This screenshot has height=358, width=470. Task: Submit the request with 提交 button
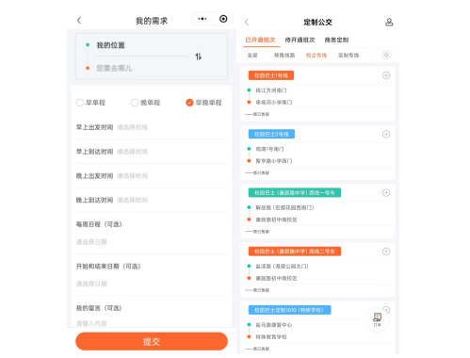coord(152,341)
